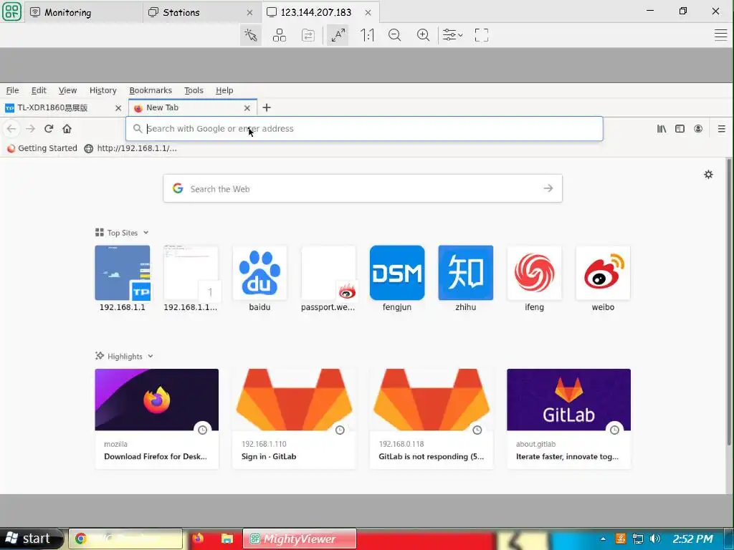Click the MightyViewer app logo icon
Screen dimensions: 734x550
click(11, 11)
